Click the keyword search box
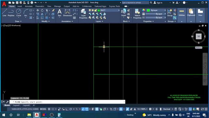Image resolution: width=209 pixels, height=118 pixels. point(135,3)
